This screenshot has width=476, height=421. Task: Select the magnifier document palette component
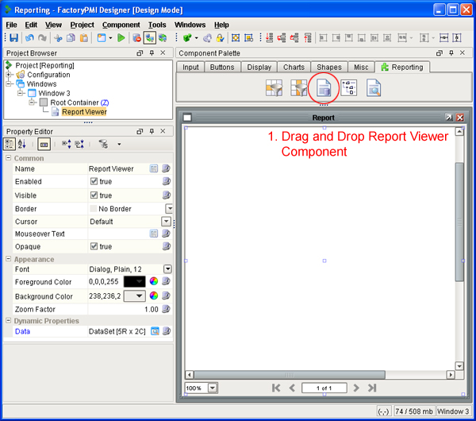[x=374, y=88]
